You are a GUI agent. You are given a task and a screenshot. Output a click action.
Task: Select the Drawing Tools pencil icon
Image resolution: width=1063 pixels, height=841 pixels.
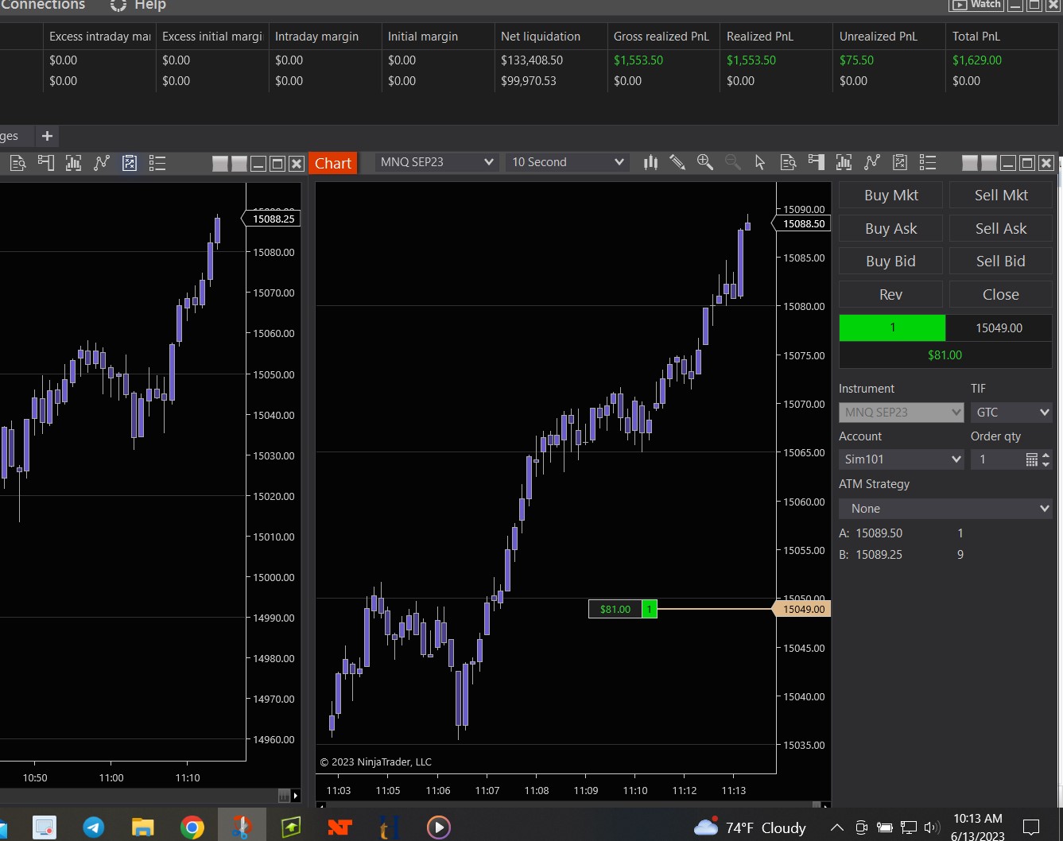(x=677, y=162)
